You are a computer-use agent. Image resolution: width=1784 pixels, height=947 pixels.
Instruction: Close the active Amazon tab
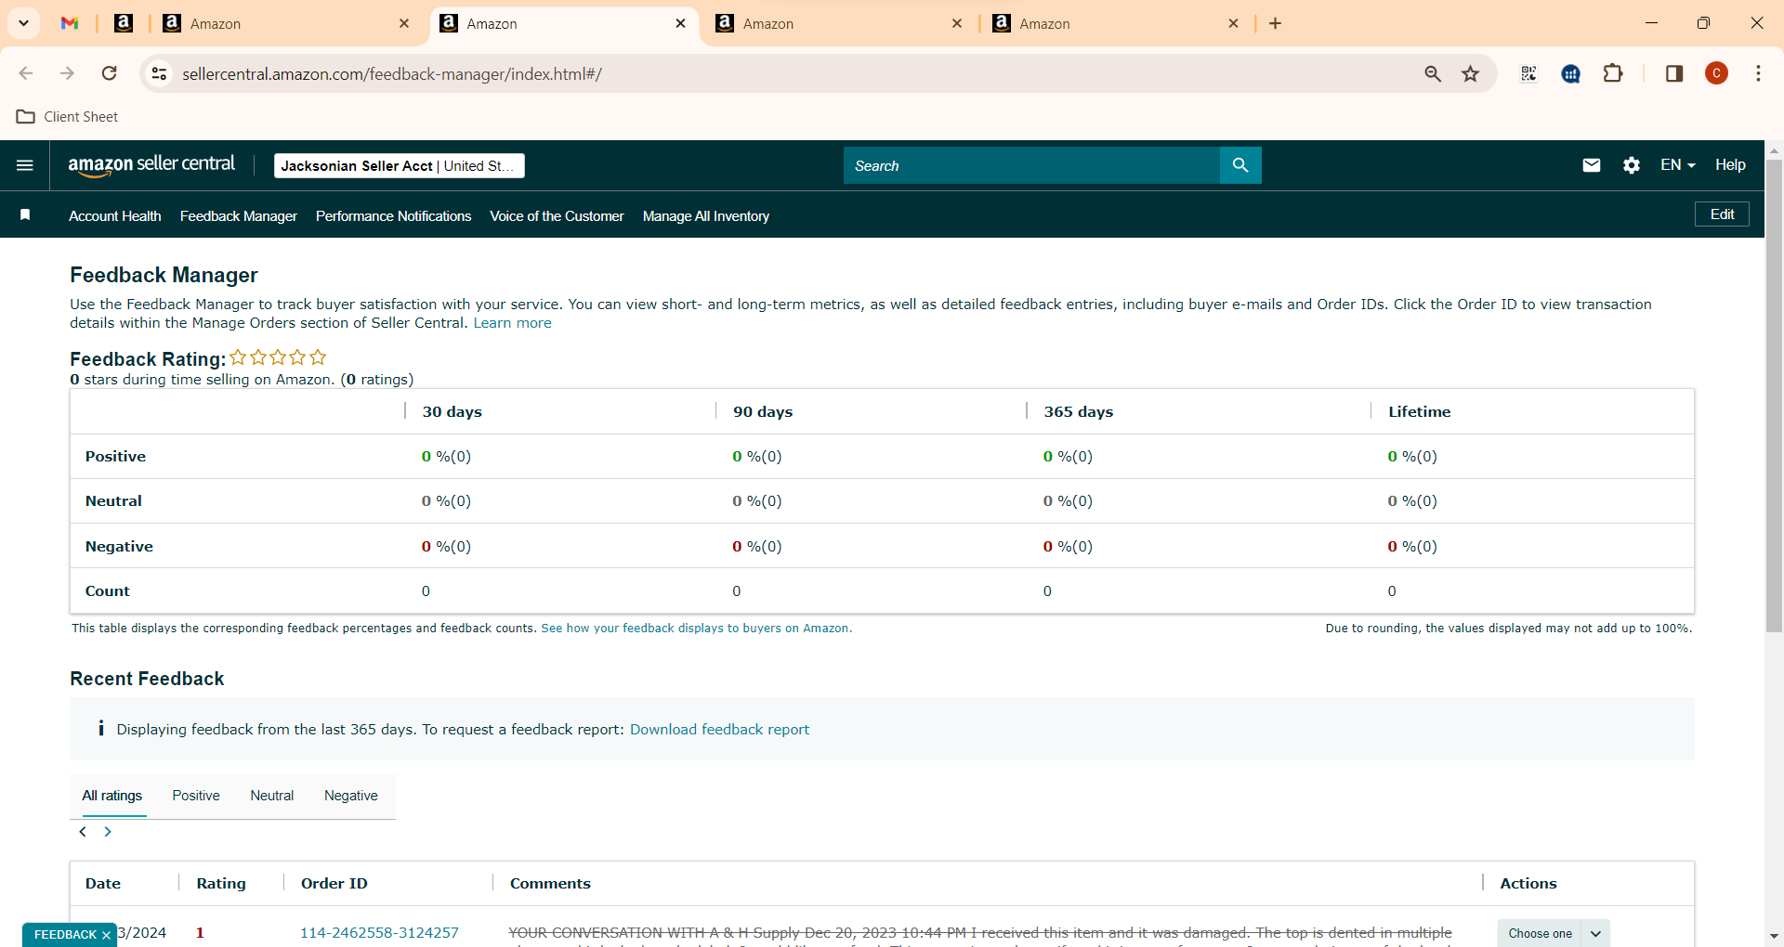click(680, 23)
